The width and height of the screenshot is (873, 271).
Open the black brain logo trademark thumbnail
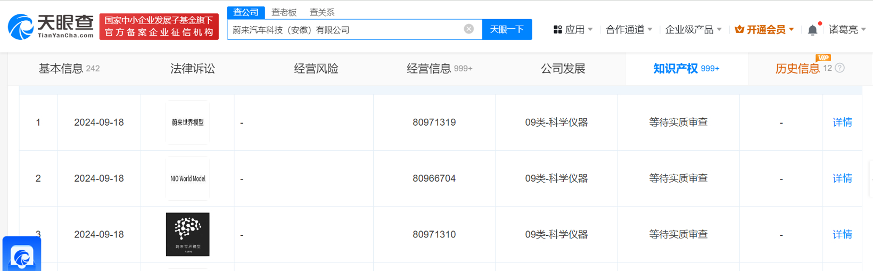(x=187, y=234)
